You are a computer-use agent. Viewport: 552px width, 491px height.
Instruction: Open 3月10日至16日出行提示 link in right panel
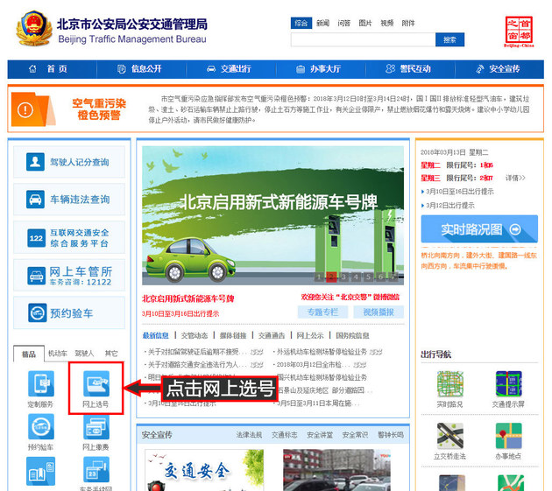click(x=460, y=192)
